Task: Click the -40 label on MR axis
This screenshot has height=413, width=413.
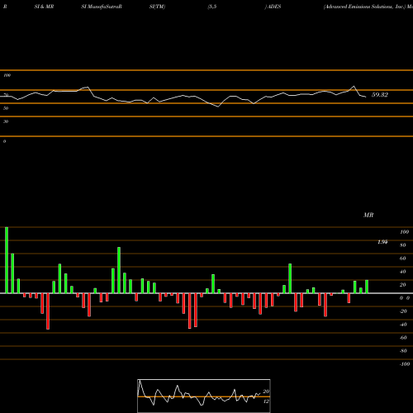Action: coord(403,325)
